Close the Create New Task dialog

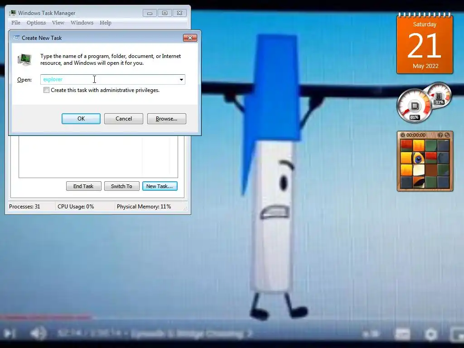click(190, 38)
